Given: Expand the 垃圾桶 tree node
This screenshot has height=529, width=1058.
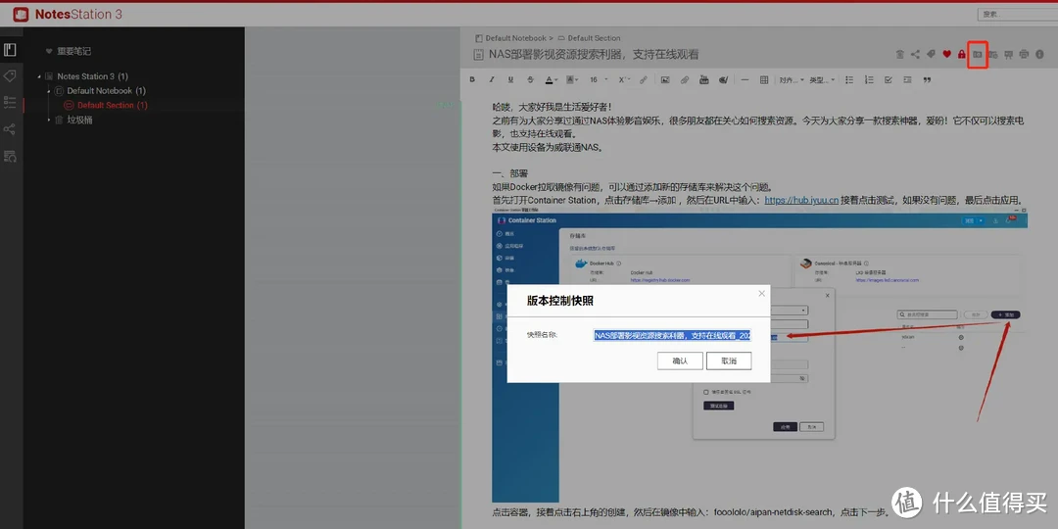Looking at the screenshot, I should click(49, 120).
